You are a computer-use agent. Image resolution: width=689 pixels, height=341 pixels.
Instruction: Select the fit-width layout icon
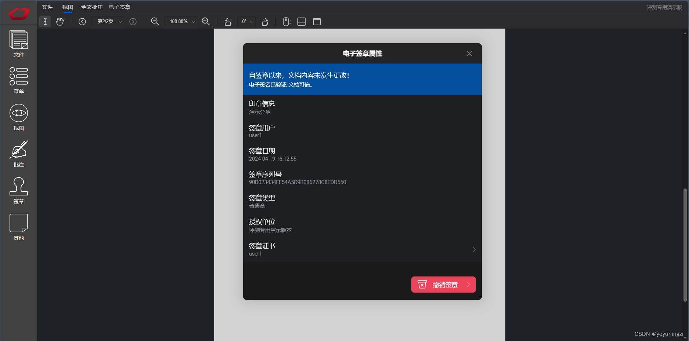coord(302,22)
